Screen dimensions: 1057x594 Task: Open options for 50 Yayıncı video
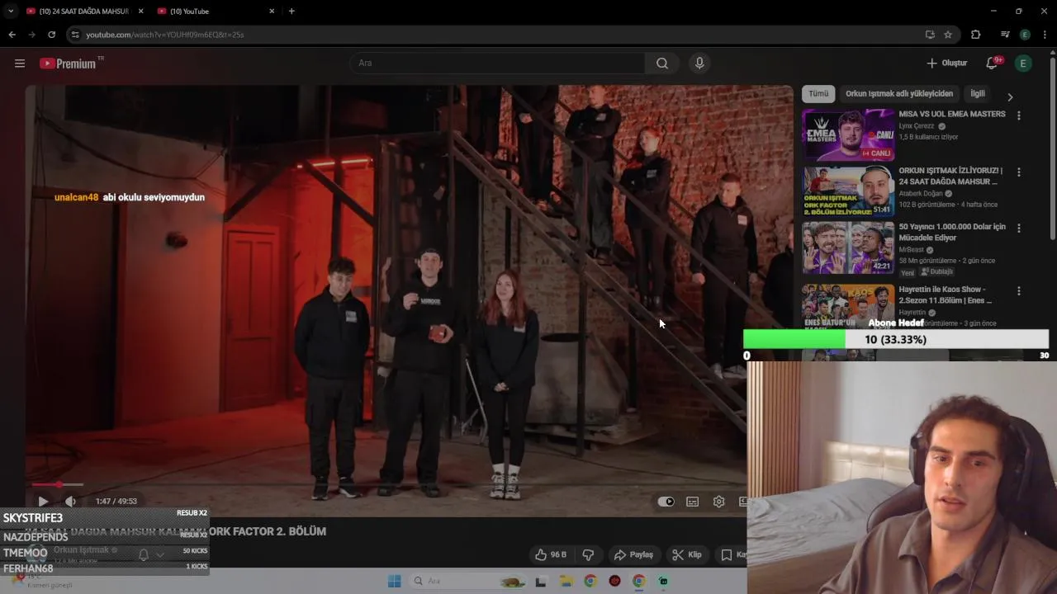tap(1018, 229)
